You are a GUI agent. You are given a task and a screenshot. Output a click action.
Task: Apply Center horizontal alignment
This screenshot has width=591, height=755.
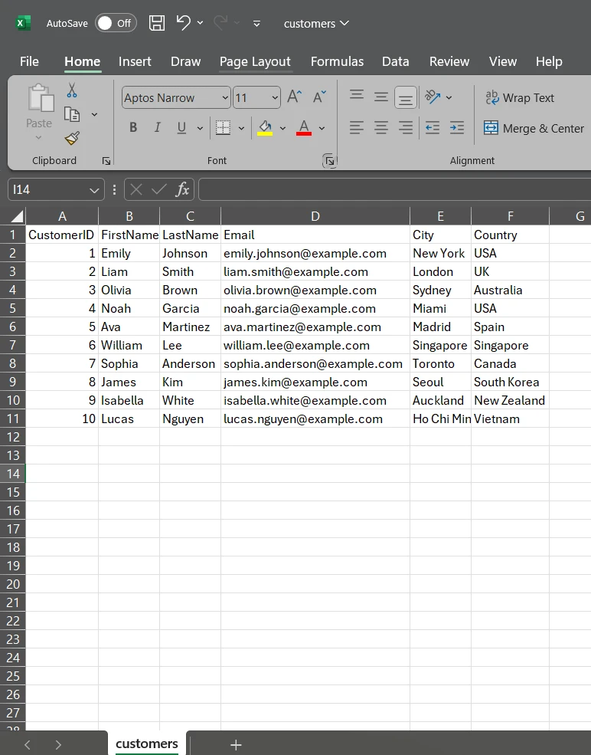point(380,128)
